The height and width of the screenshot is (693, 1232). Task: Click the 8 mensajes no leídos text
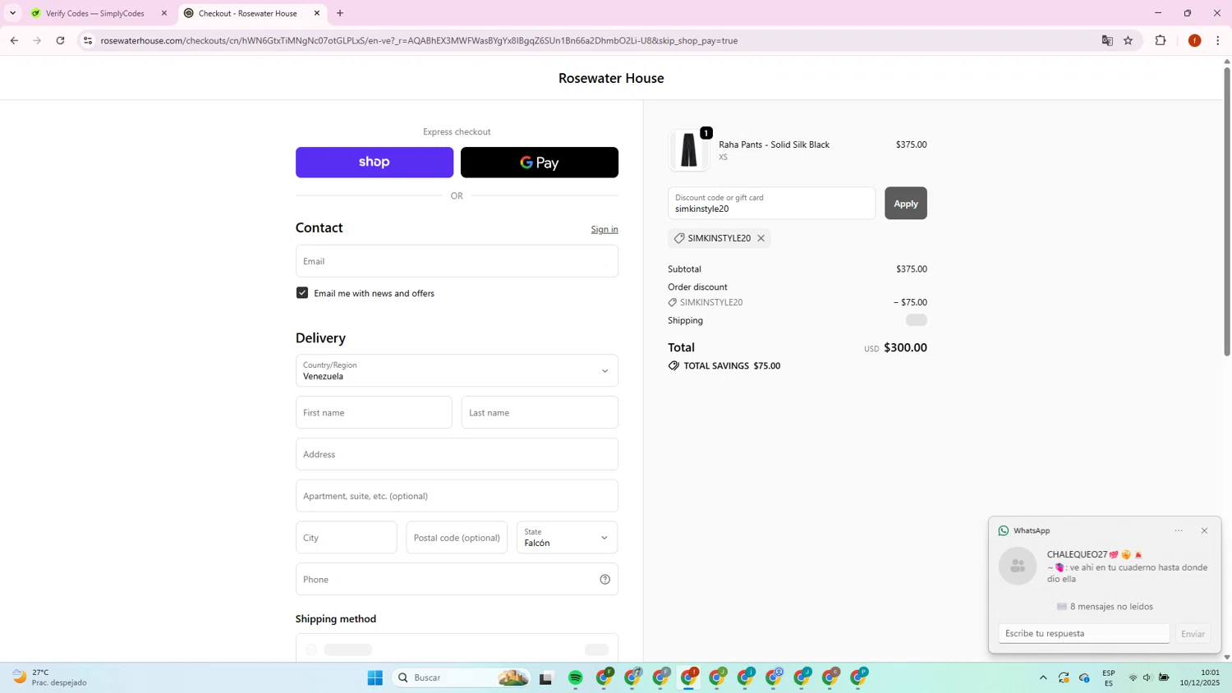1104,606
